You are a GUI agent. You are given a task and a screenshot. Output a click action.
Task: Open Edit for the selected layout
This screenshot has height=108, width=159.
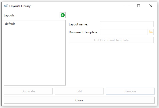[79, 91]
